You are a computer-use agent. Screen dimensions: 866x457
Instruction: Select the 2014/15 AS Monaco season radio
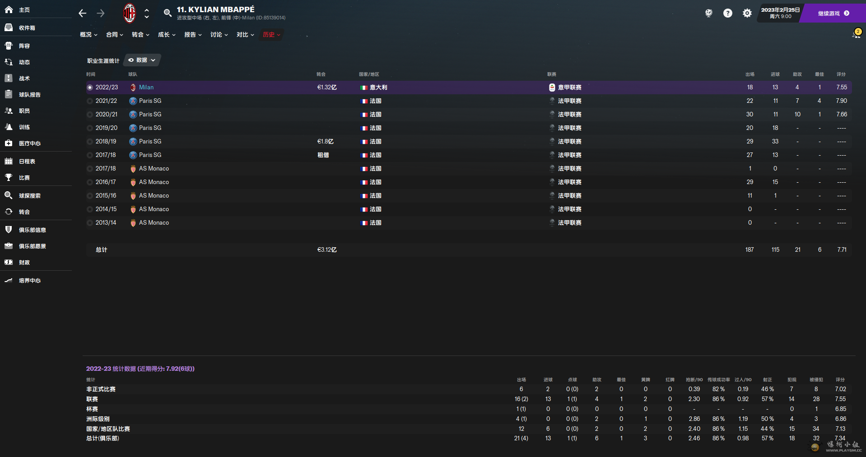(x=90, y=209)
